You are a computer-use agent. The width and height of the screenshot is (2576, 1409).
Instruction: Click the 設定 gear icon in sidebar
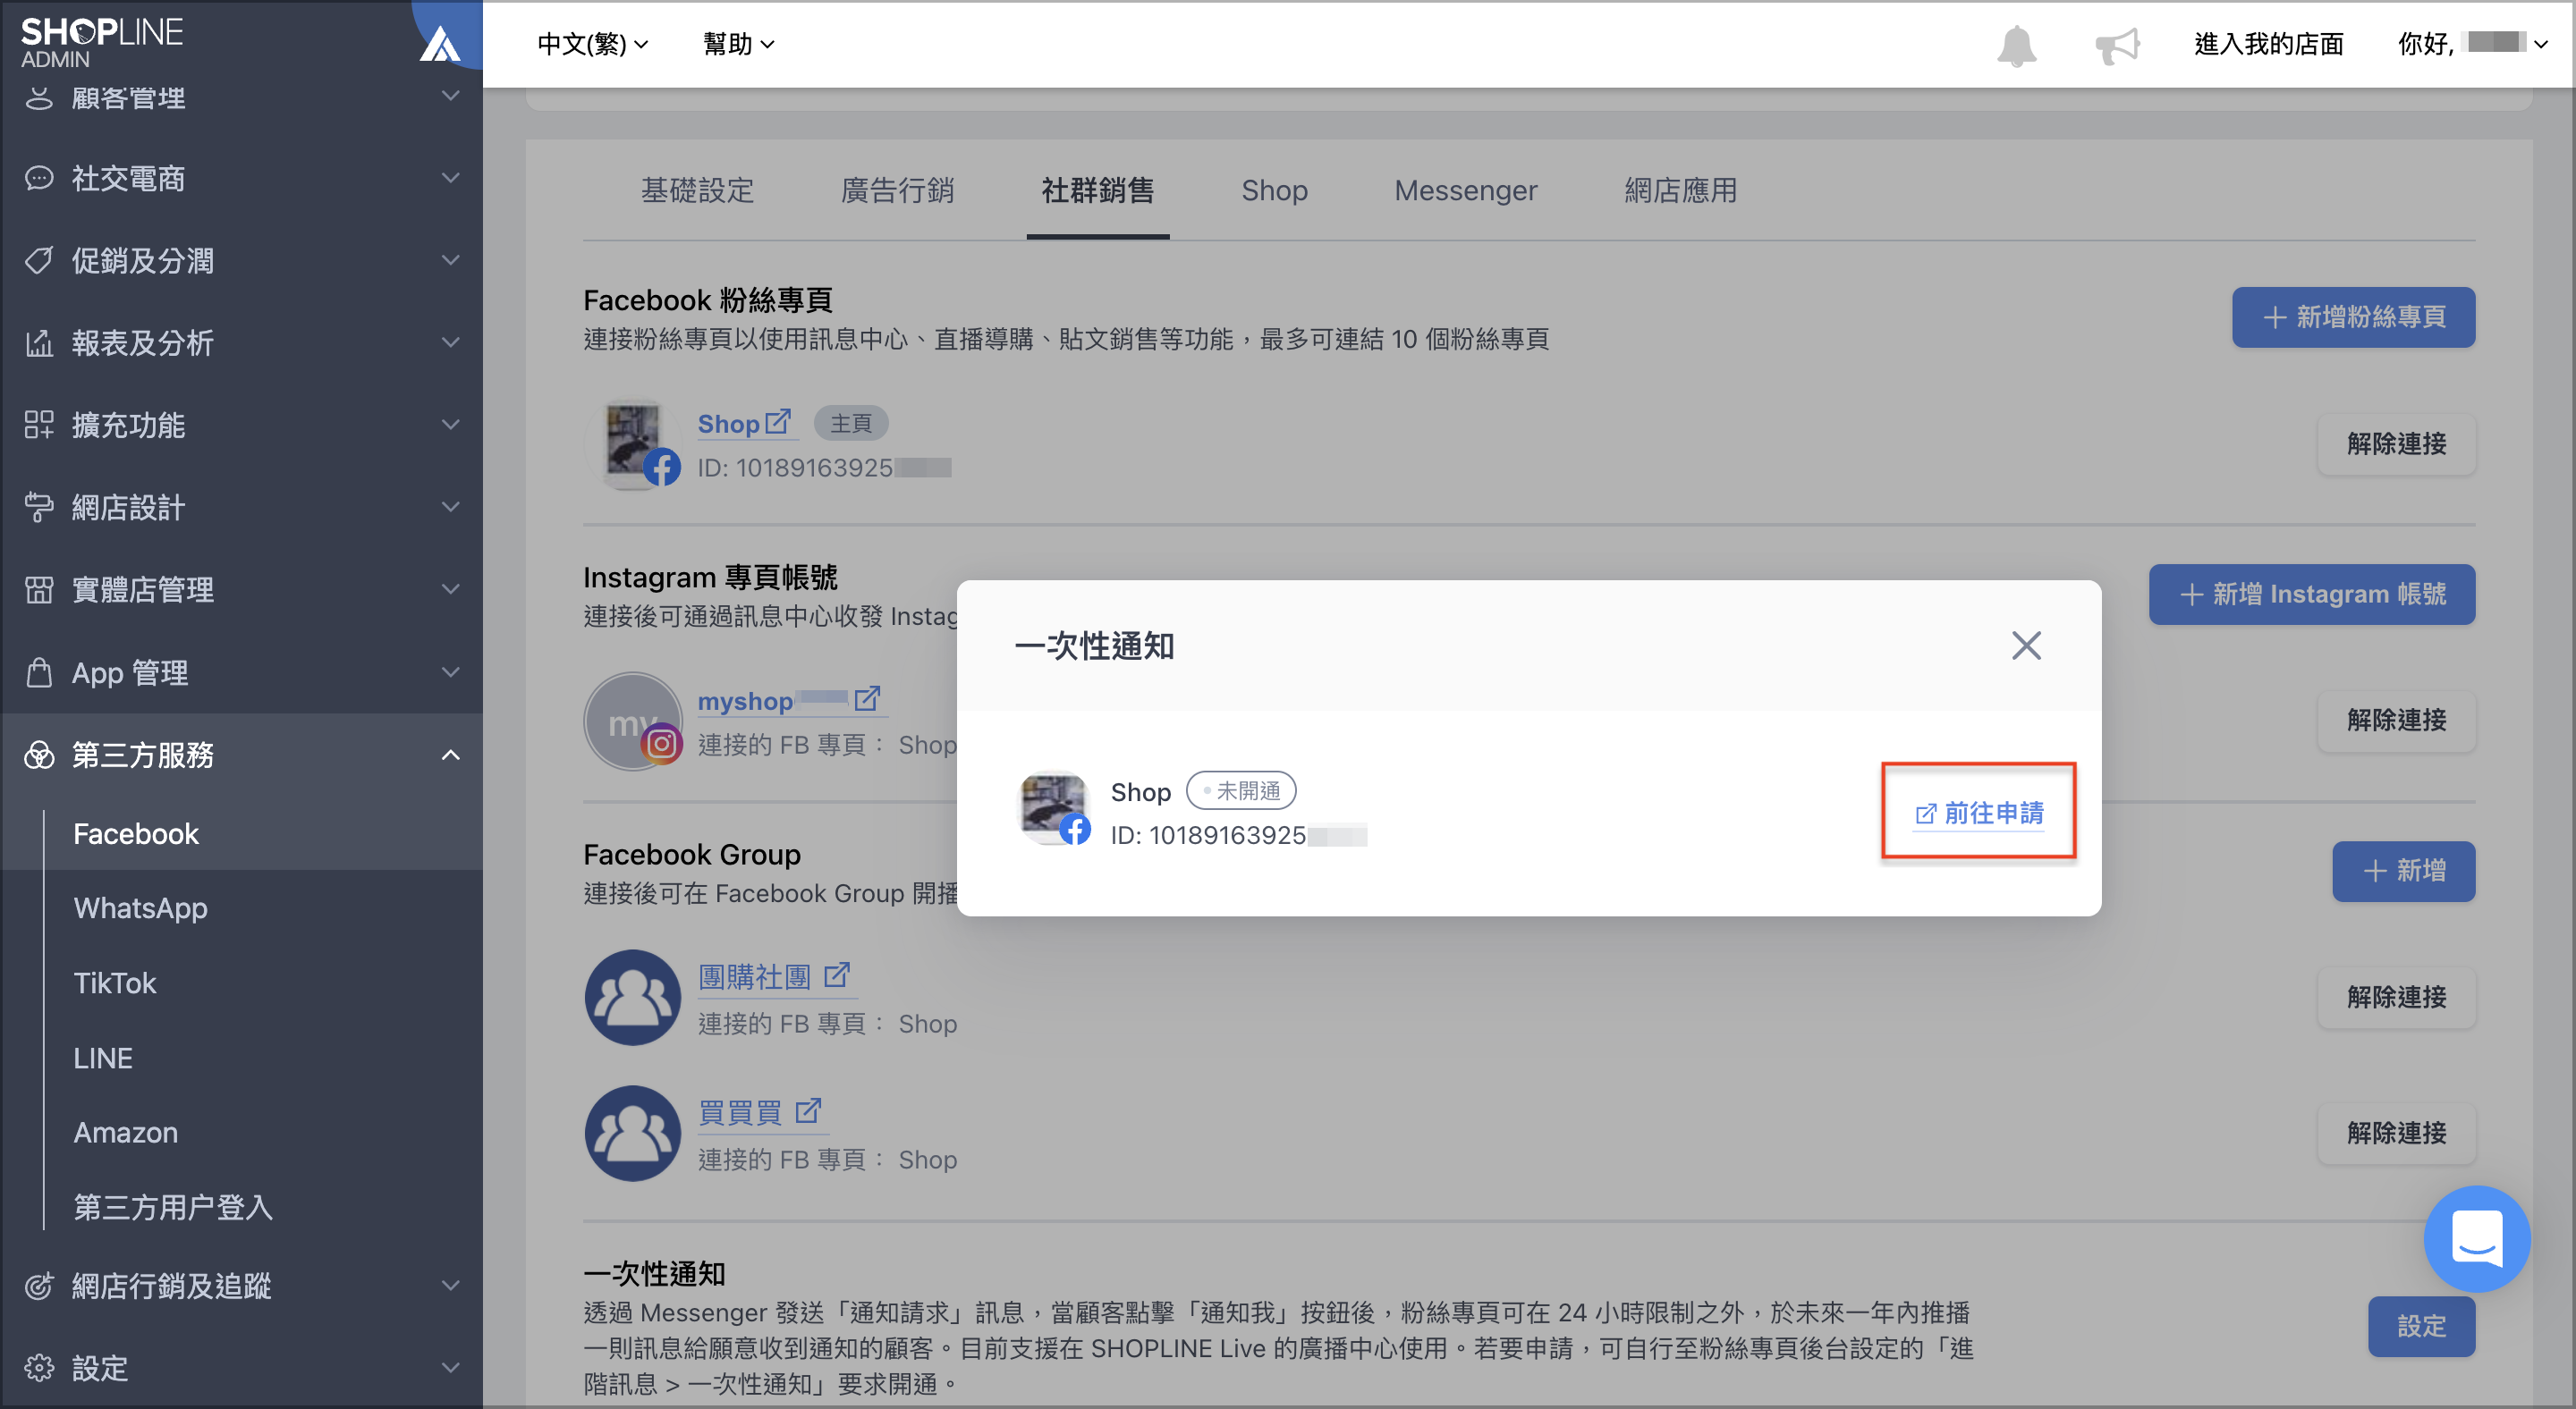click(39, 1367)
